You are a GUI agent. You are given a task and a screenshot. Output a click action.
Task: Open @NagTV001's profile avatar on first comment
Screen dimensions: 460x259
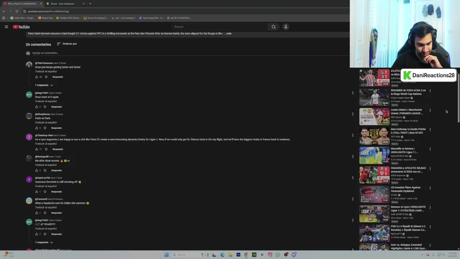point(29,95)
